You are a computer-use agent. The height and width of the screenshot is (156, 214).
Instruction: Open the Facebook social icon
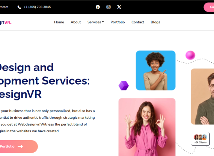tap(98, 7)
